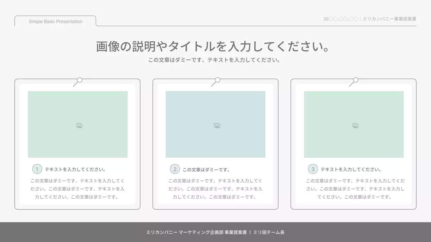Click the circled number 3 badge
The width and height of the screenshot is (431, 242).
click(x=313, y=169)
